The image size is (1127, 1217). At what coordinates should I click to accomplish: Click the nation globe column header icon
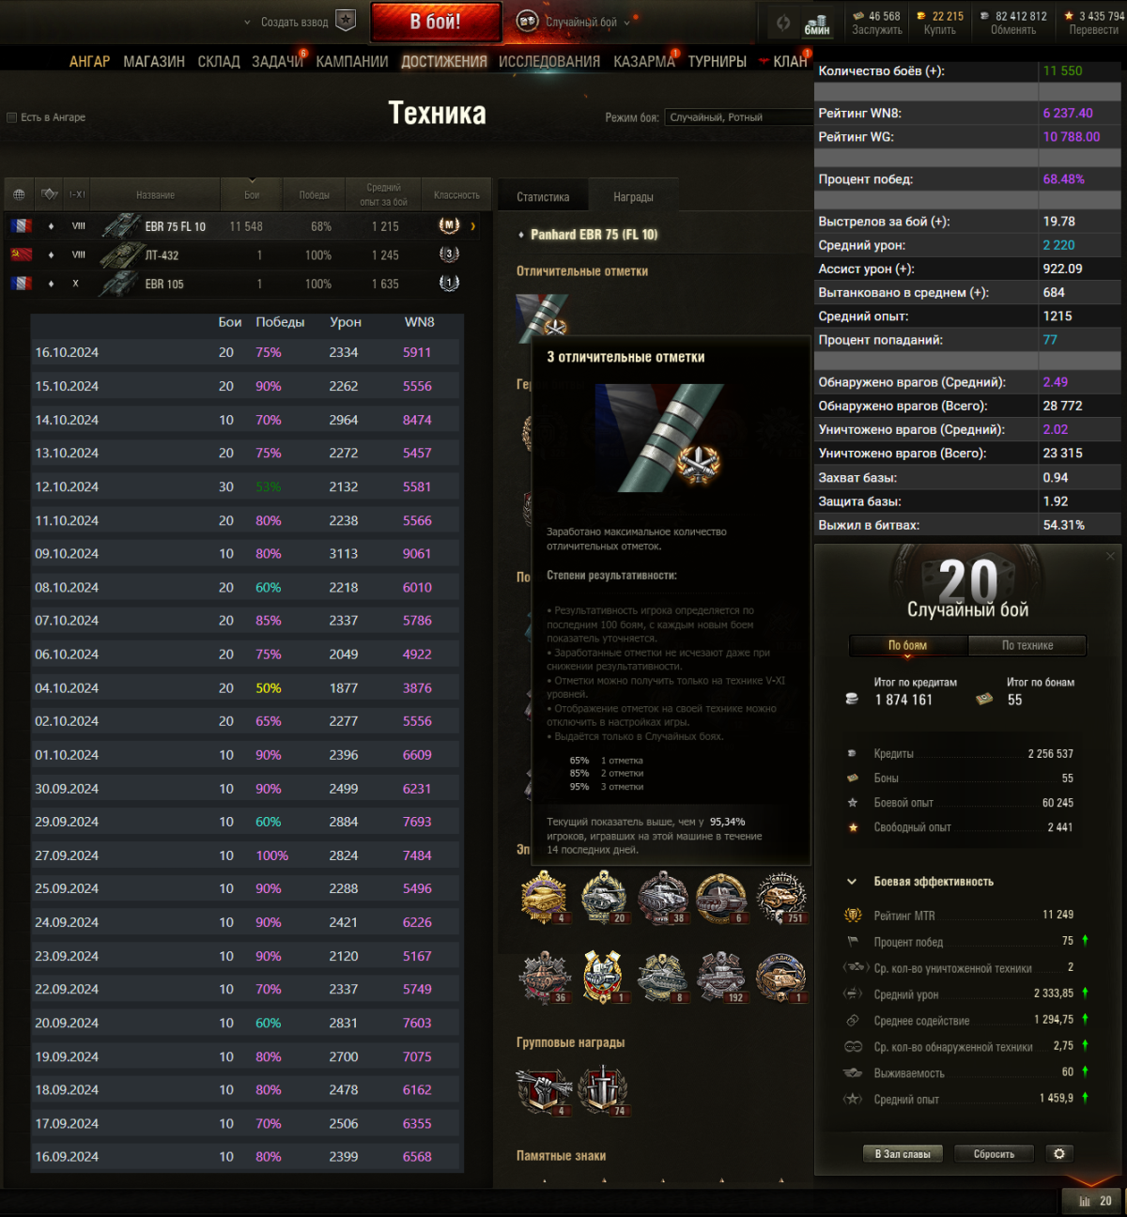tap(19, 195)
